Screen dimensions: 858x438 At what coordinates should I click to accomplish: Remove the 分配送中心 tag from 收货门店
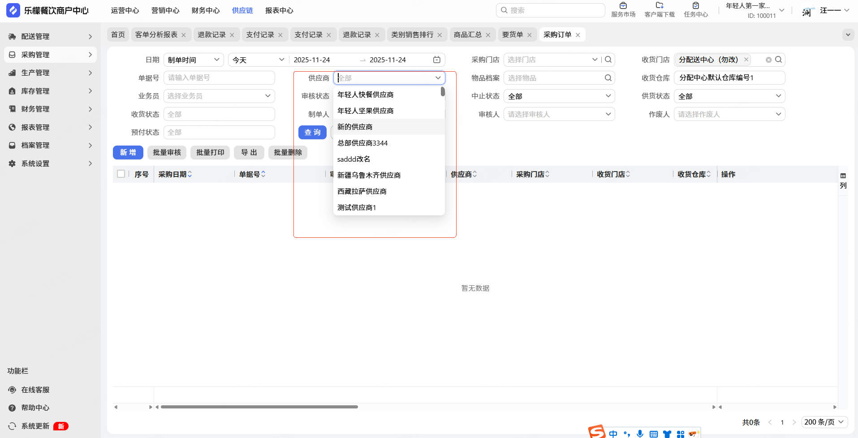pyautogui.click(x=746, y=60)
